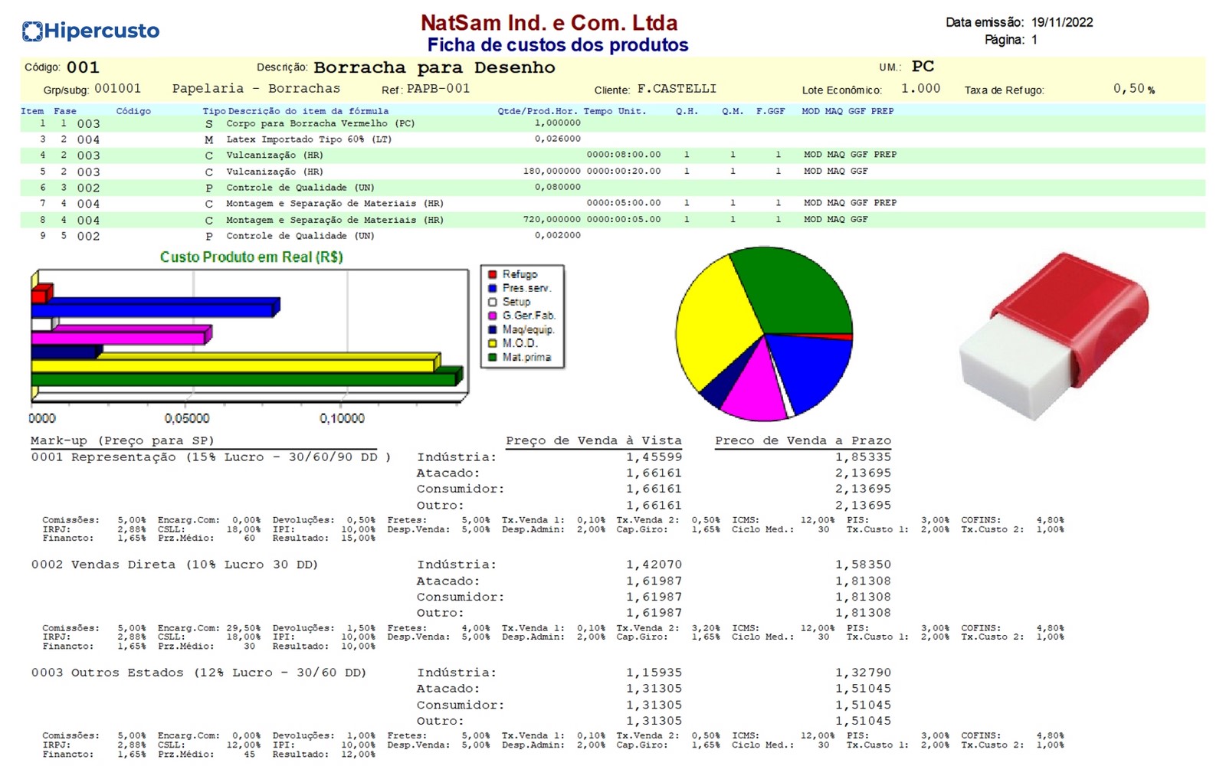Select the white Setup legend swatch
This screenshot has height=766, width=1226.
tap(493, 302)
